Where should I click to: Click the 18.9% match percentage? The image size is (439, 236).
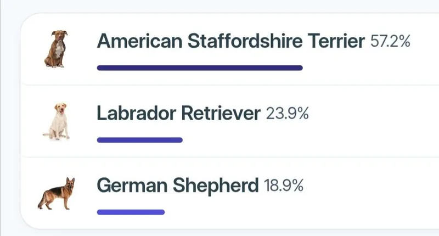click(x=284, y=186)
